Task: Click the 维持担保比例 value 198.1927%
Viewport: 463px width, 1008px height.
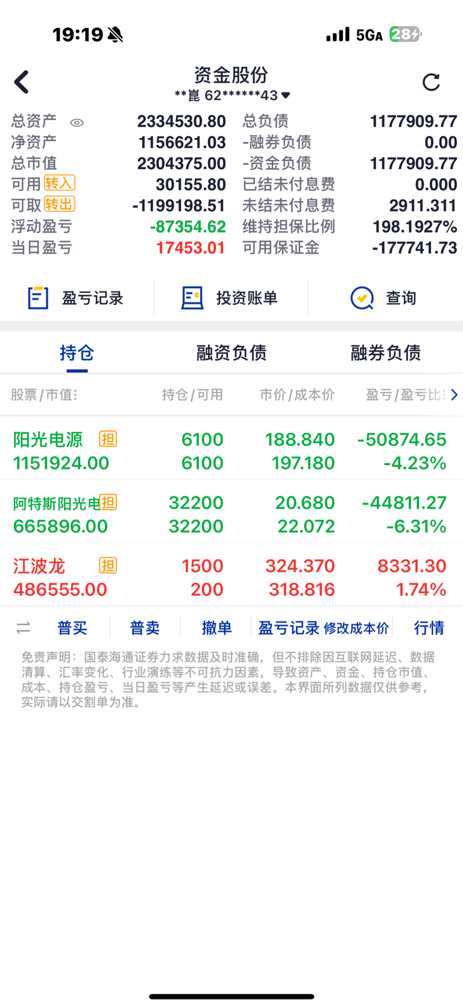Action: 415,227
